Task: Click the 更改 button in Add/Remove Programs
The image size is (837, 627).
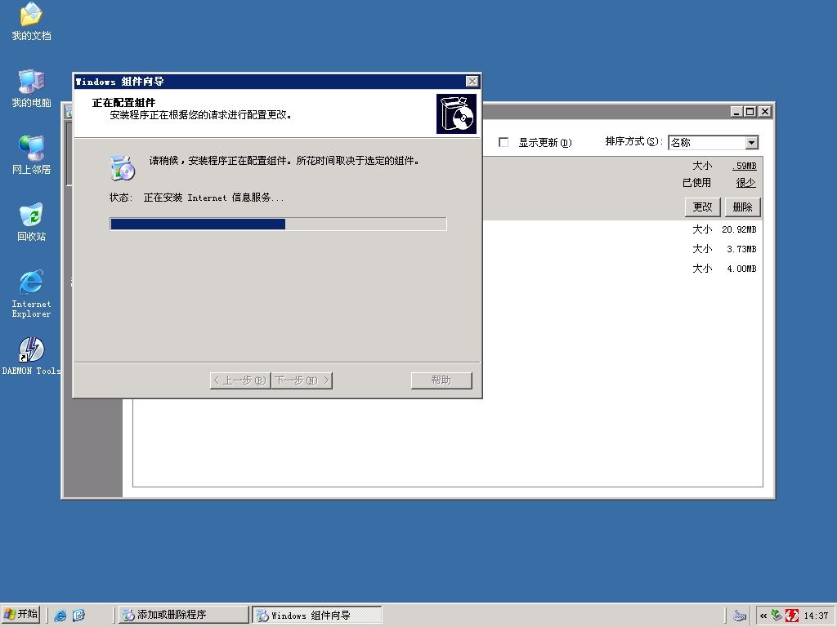Action: (x=702, y=207)
